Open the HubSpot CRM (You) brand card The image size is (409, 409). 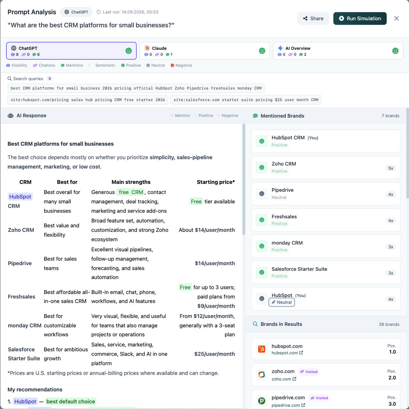coord(326,141)
